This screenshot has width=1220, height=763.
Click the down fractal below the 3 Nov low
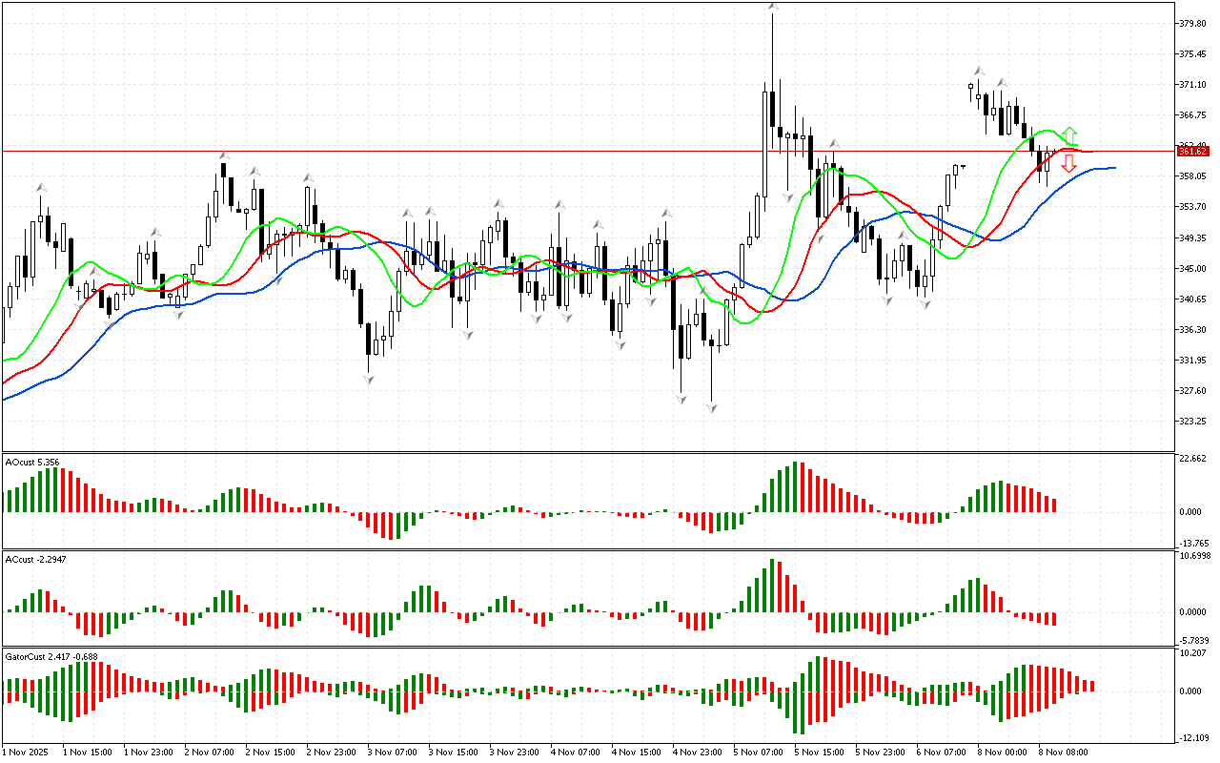pos(369,380)
